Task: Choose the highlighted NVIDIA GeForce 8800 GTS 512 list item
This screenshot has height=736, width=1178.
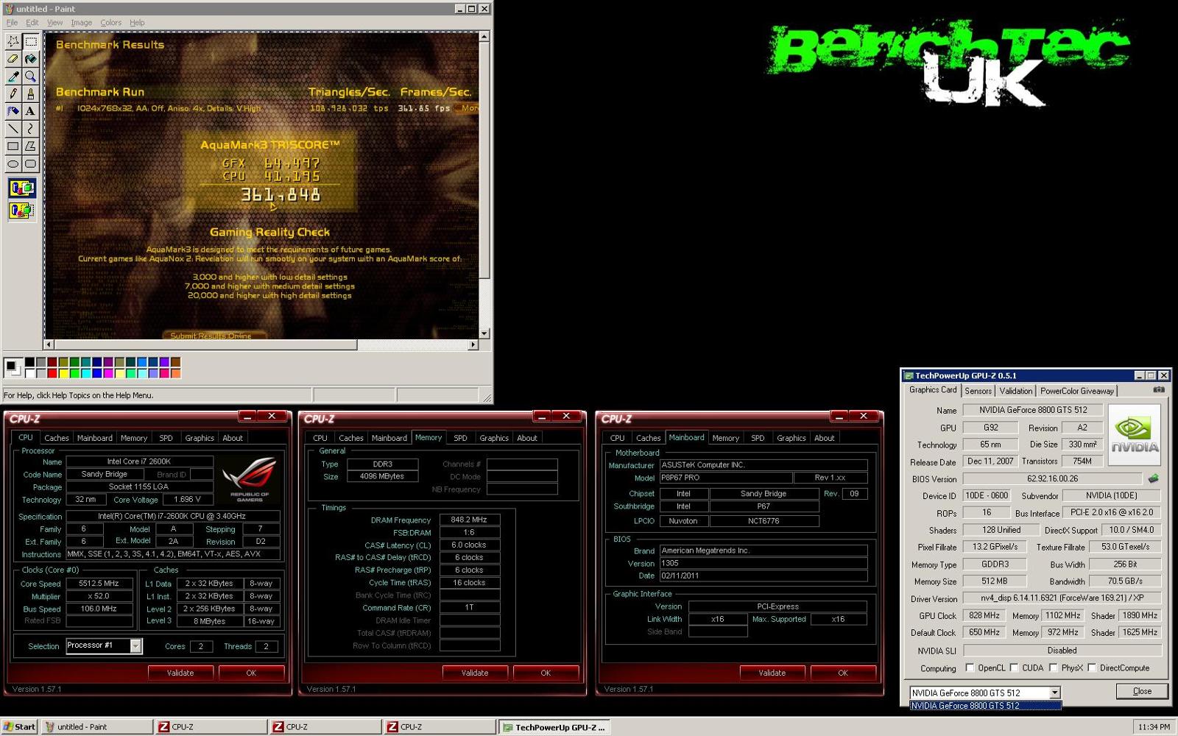Action: pyautogui.click(x=985, y=705)
